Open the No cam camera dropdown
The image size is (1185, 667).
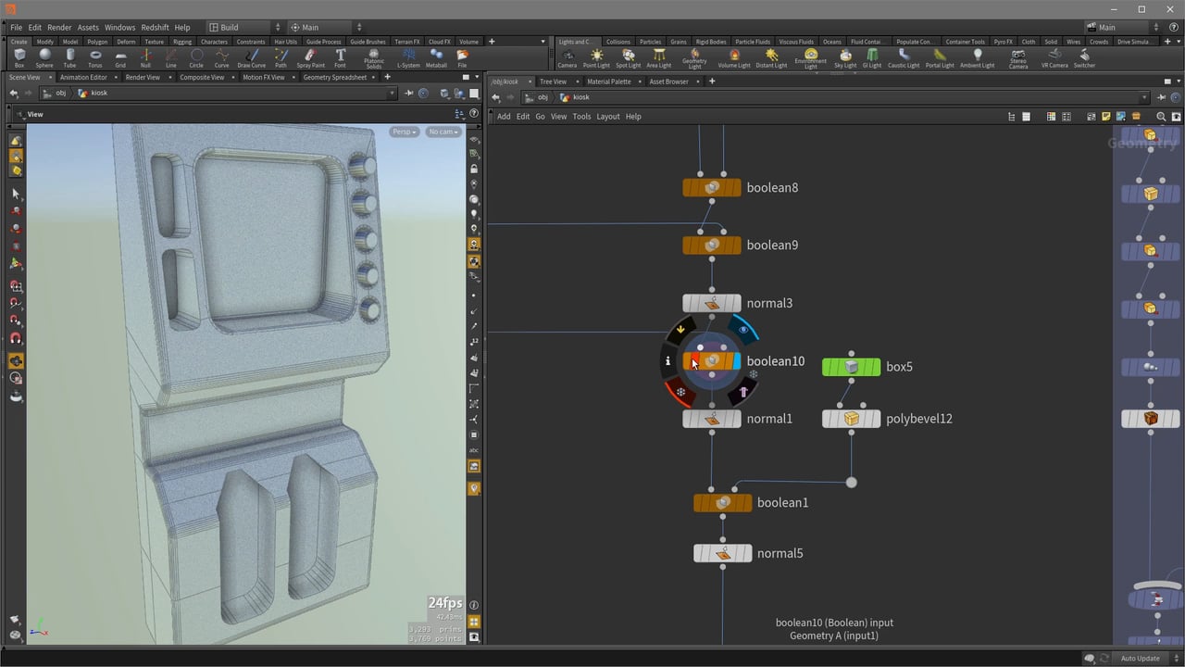tap(443, 132)
